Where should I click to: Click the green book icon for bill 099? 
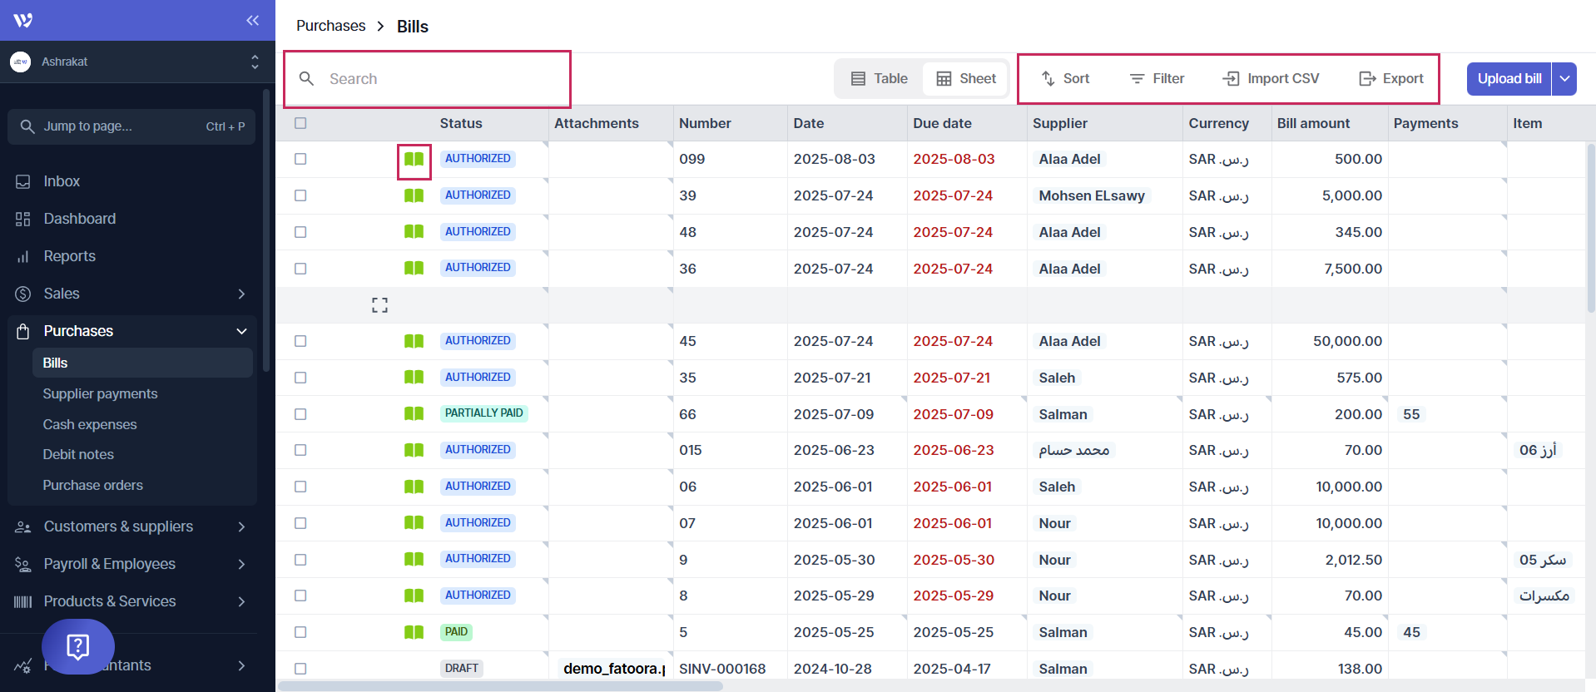(414, 160)
